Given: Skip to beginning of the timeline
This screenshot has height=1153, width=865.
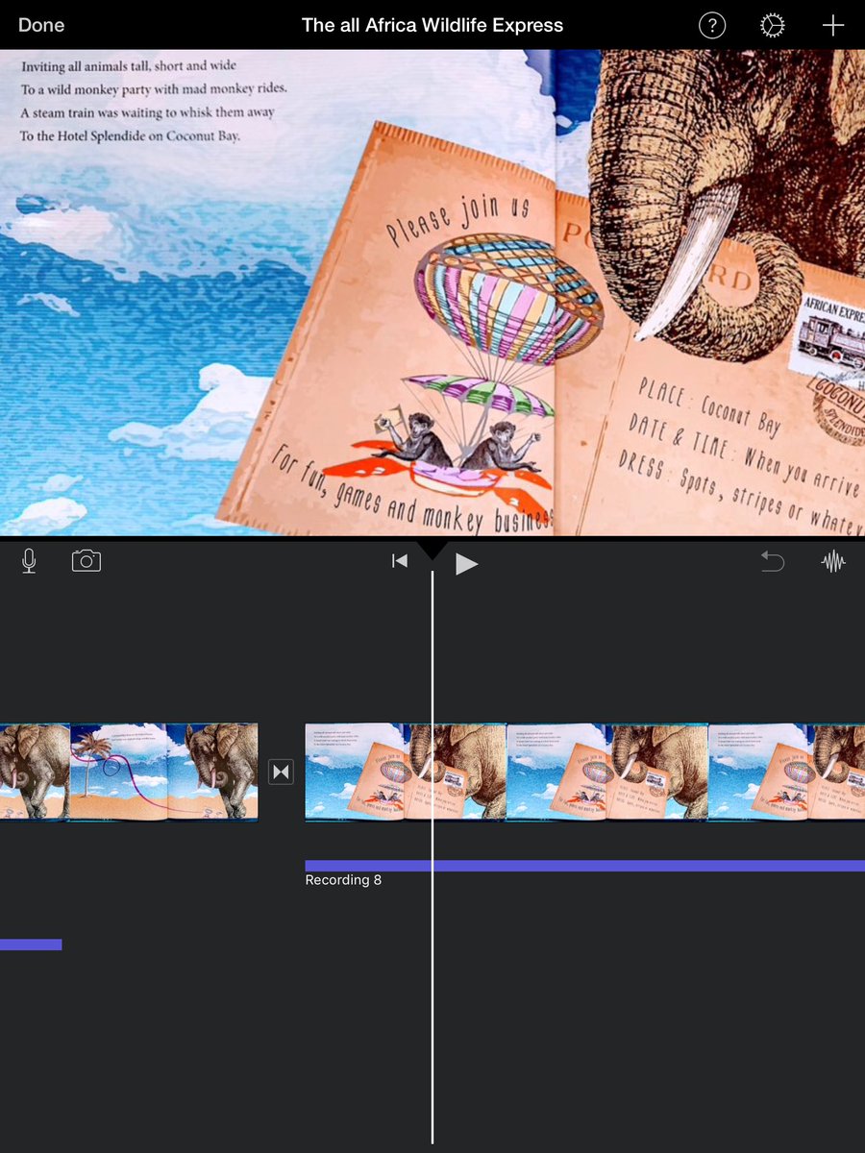Looking at the screenshot, I should coord(400,561).
